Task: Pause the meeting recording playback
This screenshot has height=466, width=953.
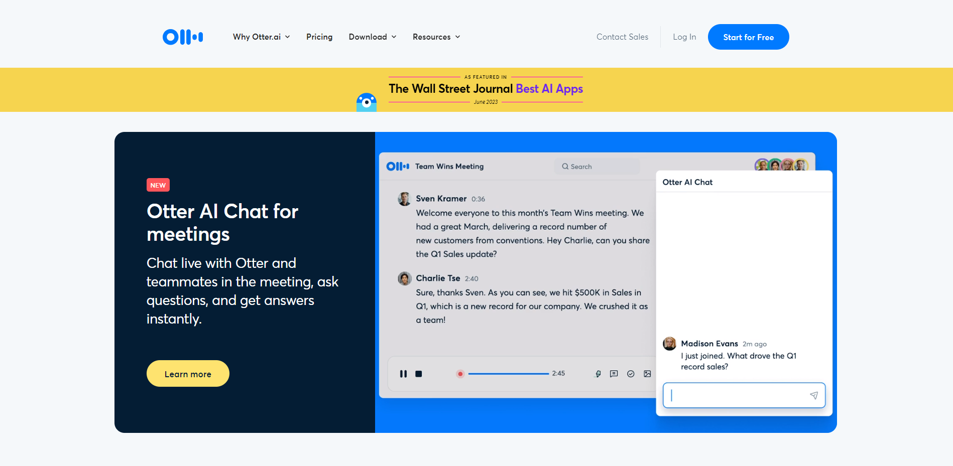Action: coord(403,374)
